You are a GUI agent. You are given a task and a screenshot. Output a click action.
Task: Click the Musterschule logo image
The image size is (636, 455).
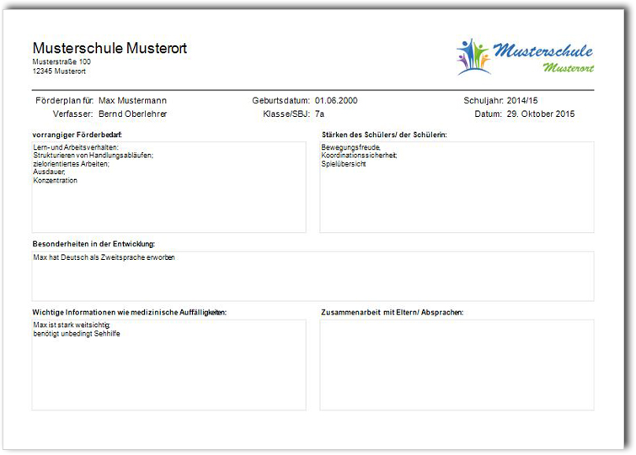pyautogui.click(x=526, y=56)
